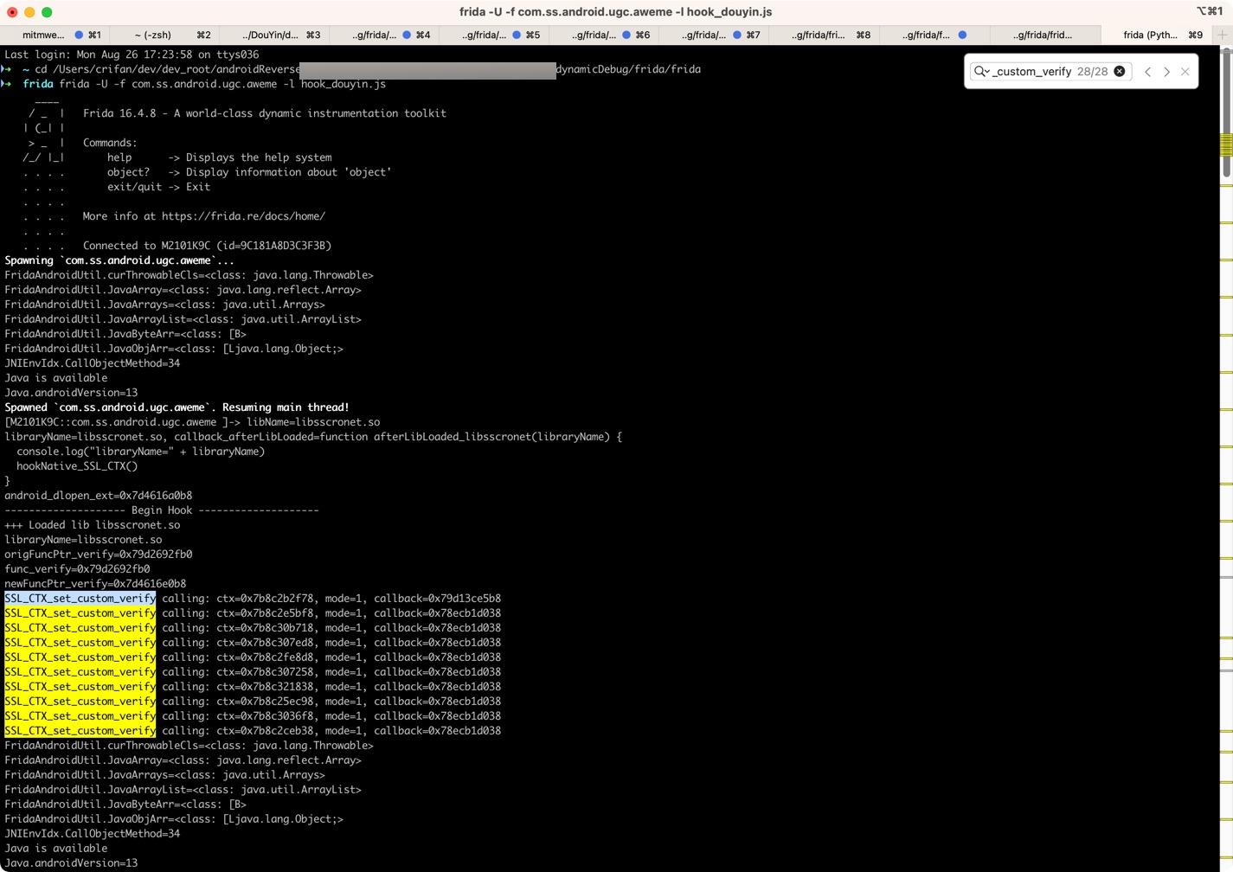
Task: Click the 'hookNative_SSL_CTX()' code line
Action: (x=77, y=466)
